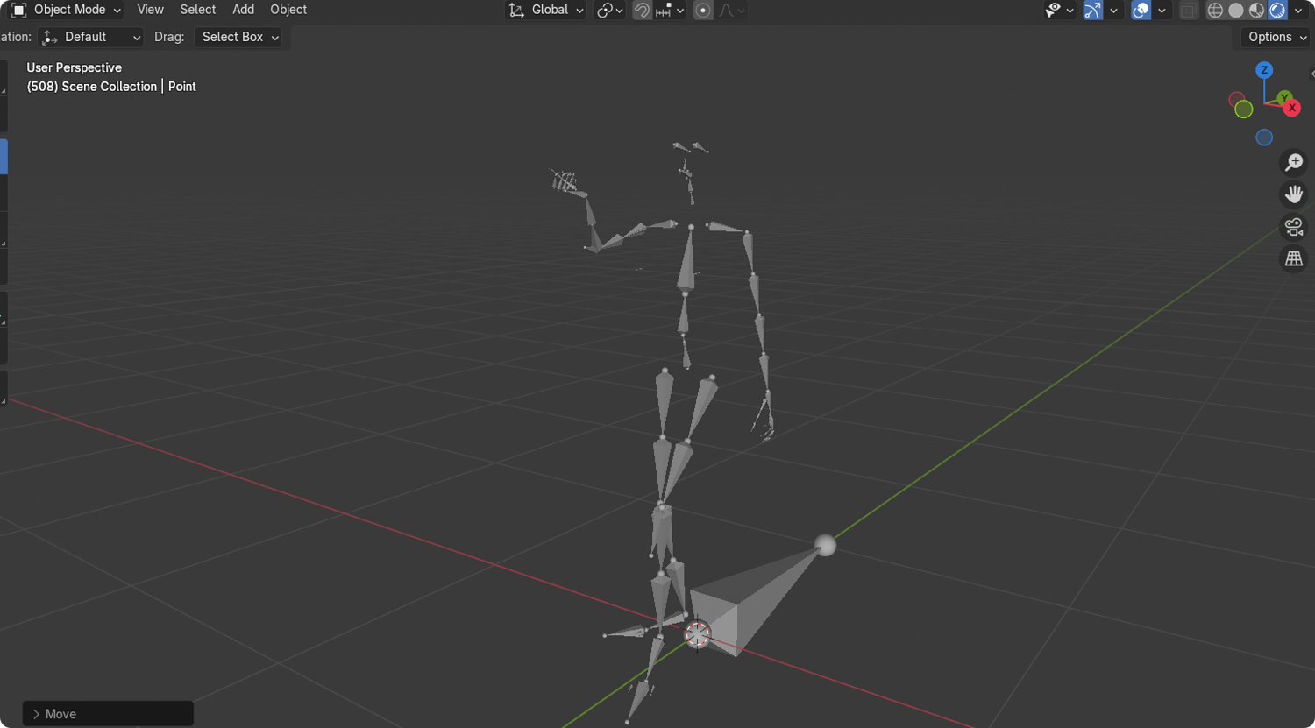Toggle X-Ray view
The image size is (1315, 728).
tap(1188, 11)
